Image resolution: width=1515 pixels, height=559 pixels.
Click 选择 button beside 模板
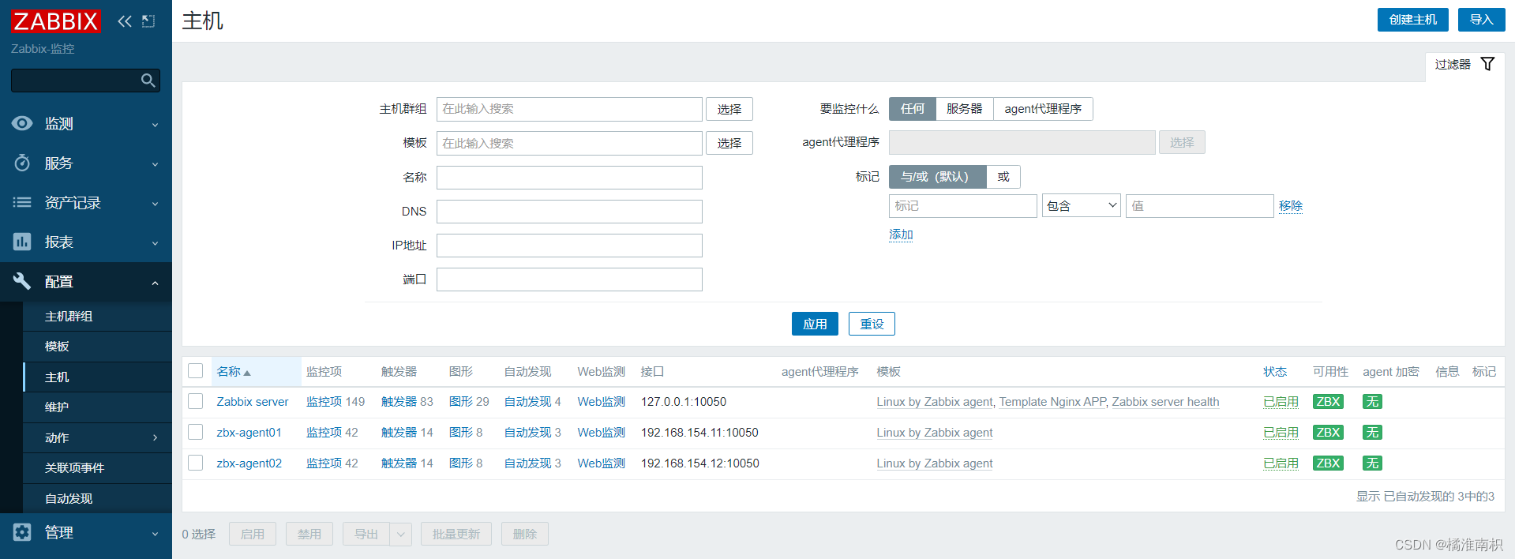click(x=729, y=143)
